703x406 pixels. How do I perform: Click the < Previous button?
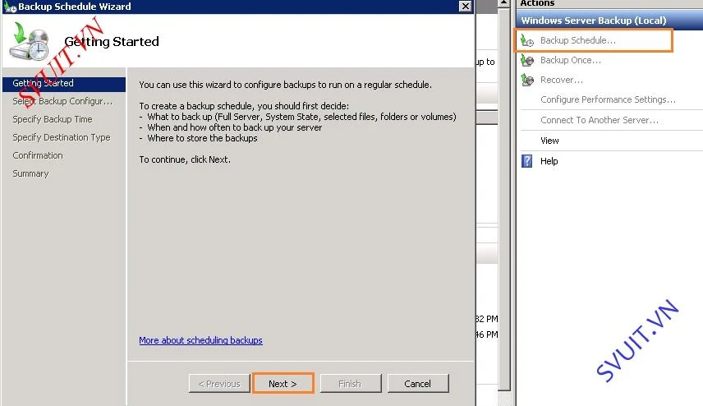point(219,384)
